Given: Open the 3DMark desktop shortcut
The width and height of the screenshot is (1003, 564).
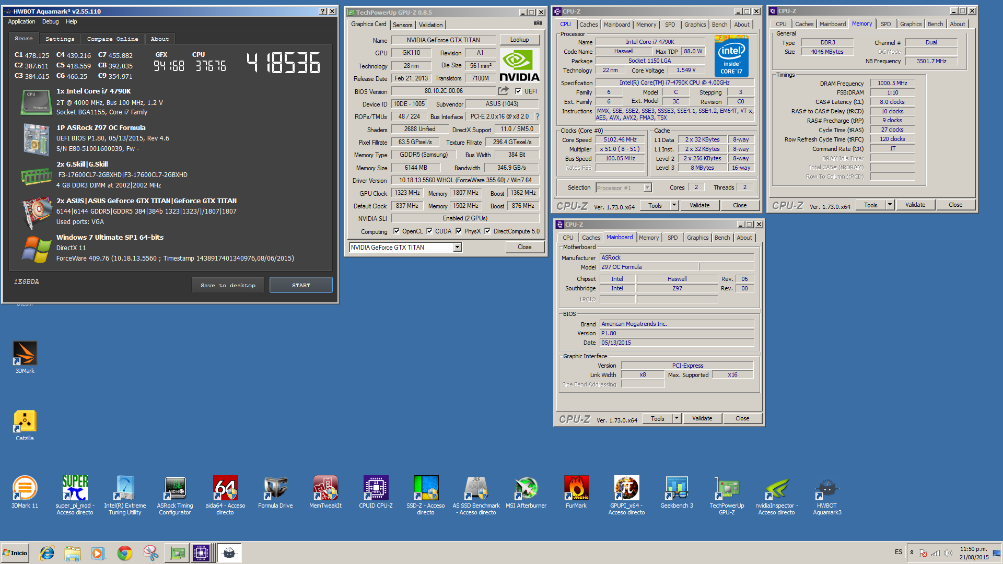Looking at the screenshot, I should (x=25, y=358).
